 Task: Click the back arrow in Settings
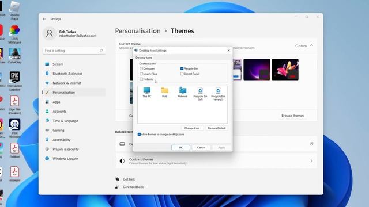[44, 19]
